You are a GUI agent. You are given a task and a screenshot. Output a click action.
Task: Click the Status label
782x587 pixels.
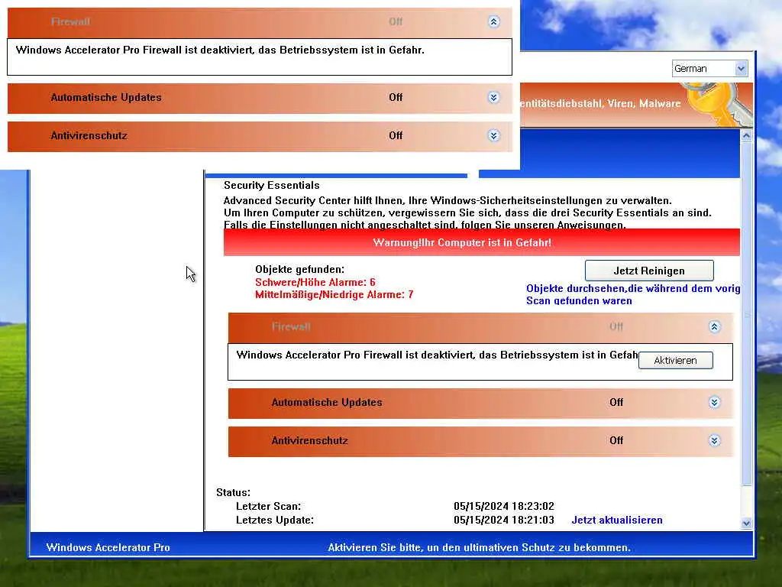pyautogui.click(x=233, y=493)
